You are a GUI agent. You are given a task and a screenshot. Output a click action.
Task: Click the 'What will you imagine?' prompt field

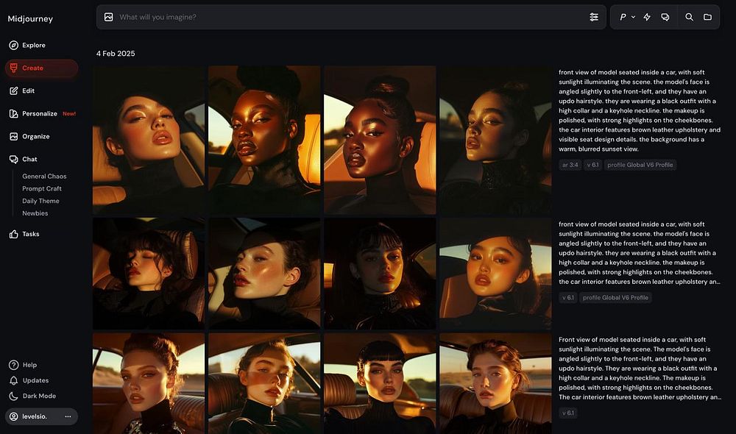point(350,17)
